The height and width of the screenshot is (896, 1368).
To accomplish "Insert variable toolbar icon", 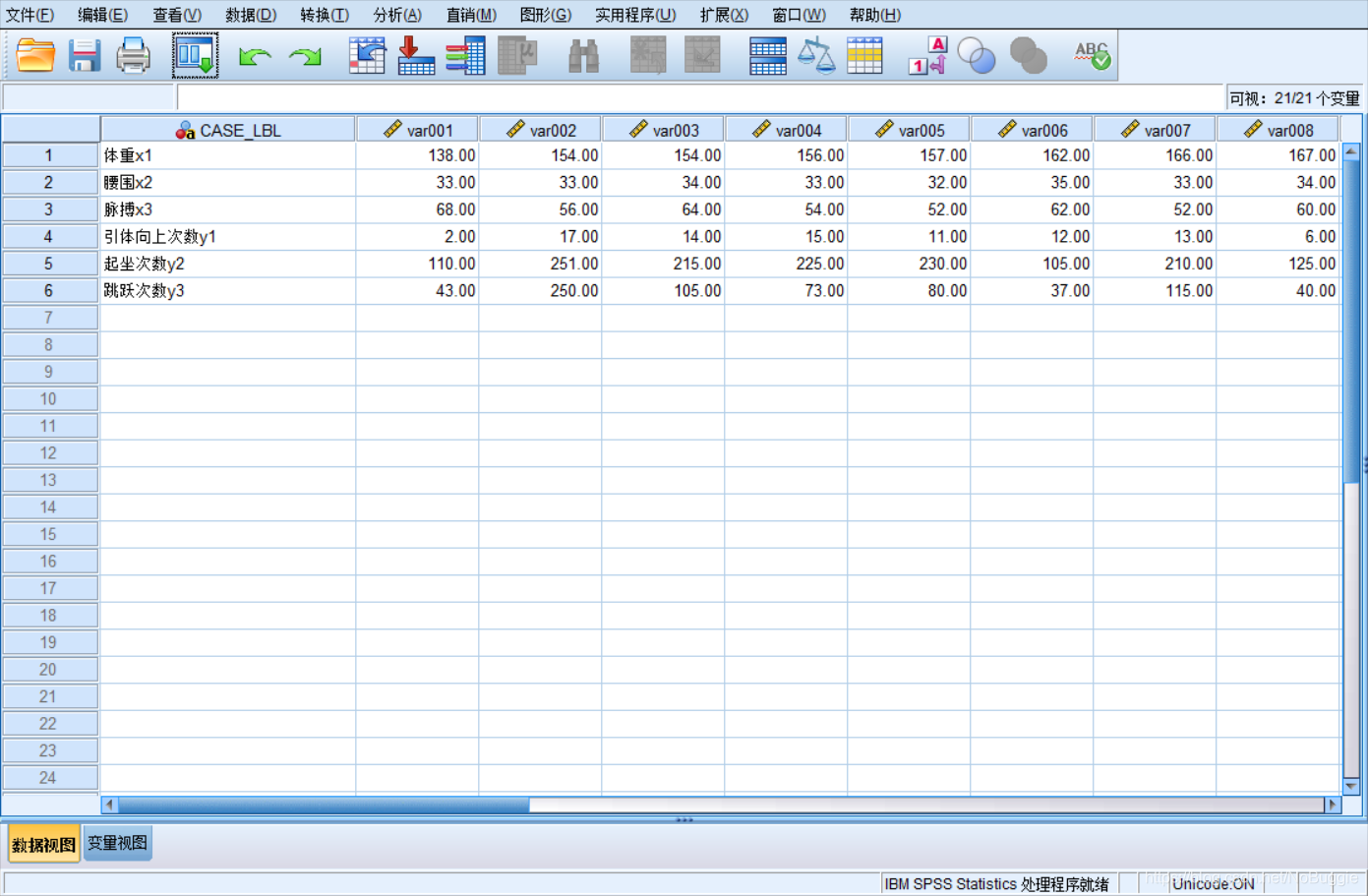I will 702,56.
